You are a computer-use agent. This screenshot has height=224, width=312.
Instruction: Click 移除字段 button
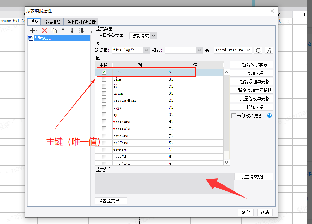pyautogui.click(x=252, y=107)
